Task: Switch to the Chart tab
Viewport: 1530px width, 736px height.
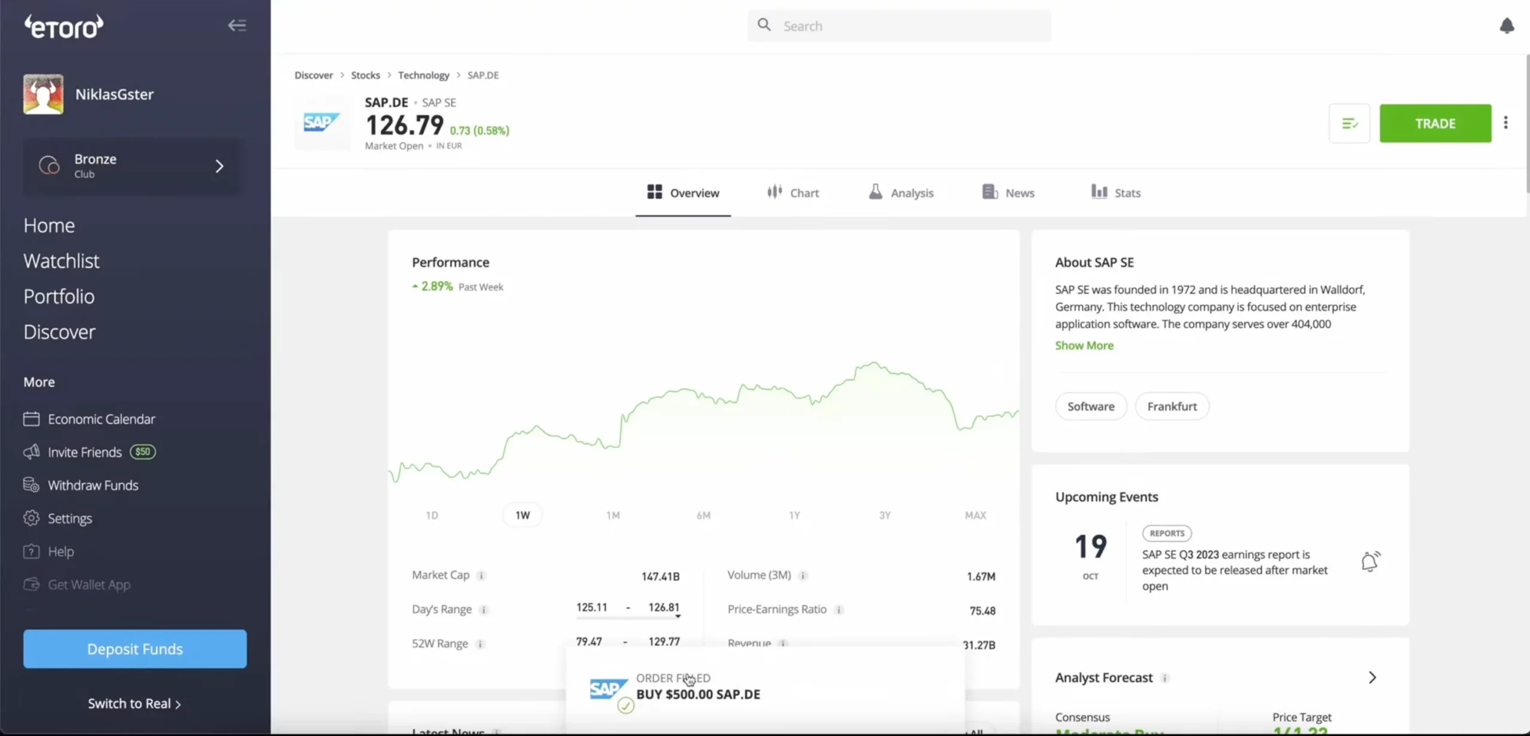Action: (x=793, y=192)
